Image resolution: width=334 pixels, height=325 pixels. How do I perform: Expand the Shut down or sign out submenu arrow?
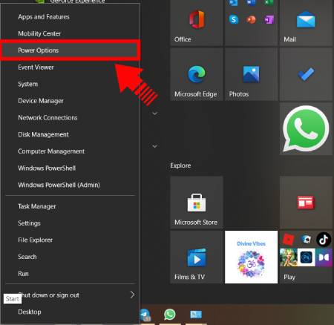click(x=132, y=295)
